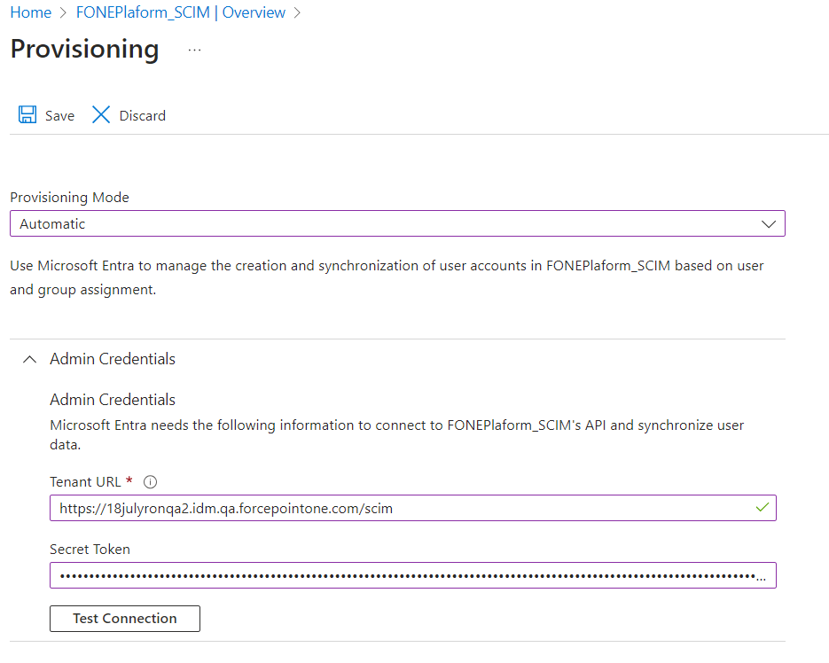This screenshot has height=663, width=829.
Task: Click the 'Use Microsoft Entra to manage' description
Action: [x=387, y=277]
